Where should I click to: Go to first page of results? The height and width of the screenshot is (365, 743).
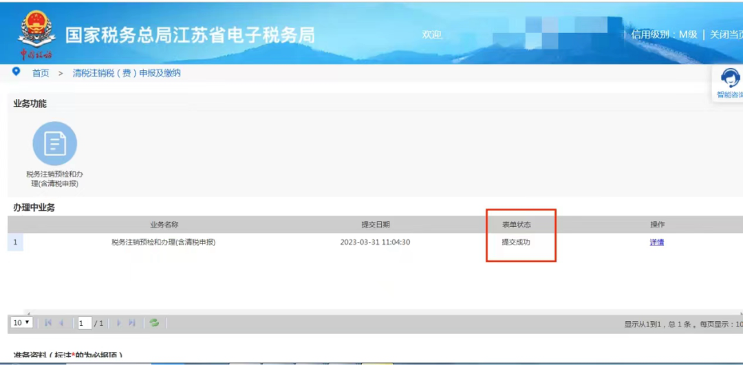(48, 322)
